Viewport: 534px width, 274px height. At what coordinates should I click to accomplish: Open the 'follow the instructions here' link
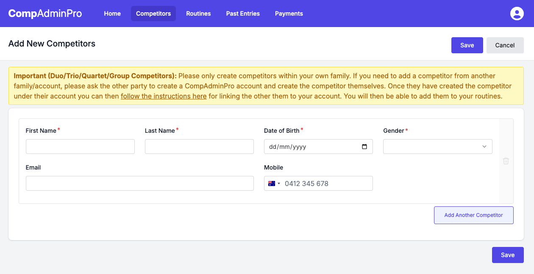coord(164,96)
